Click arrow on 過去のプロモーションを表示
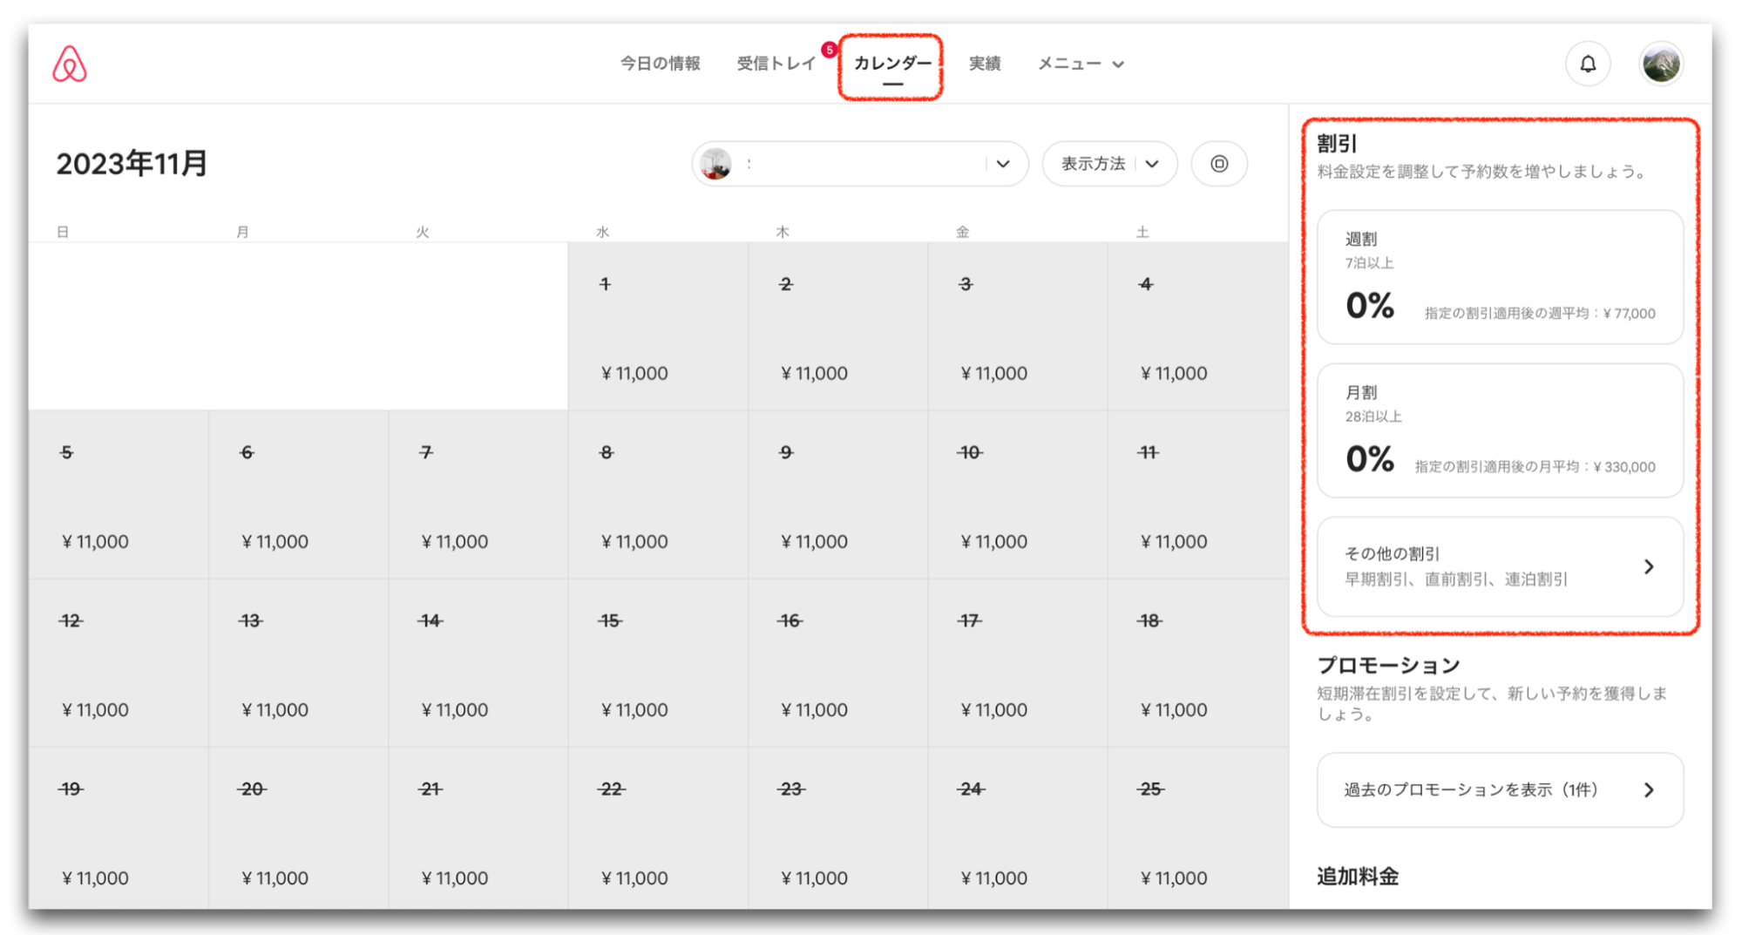Screen dimensions: 1742x935 1648,789
